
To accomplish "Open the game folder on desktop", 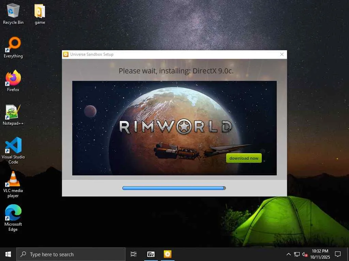I will coord(40,14).
